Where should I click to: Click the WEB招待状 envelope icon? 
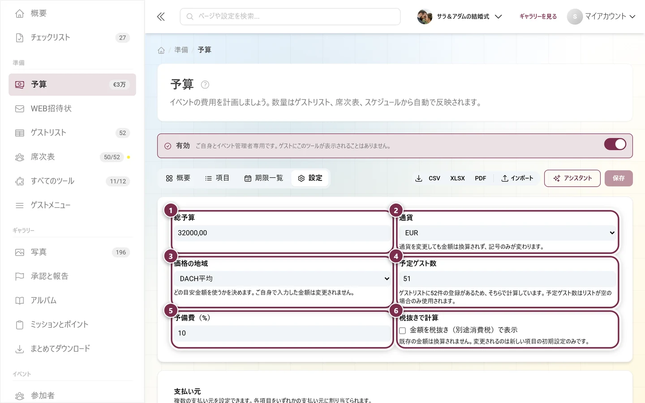click(20, 109)
